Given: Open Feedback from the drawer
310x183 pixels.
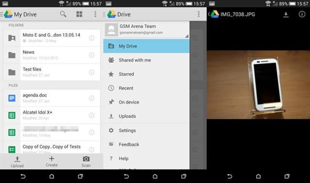Looking at the screenshot, I should [x=146, y=144].
